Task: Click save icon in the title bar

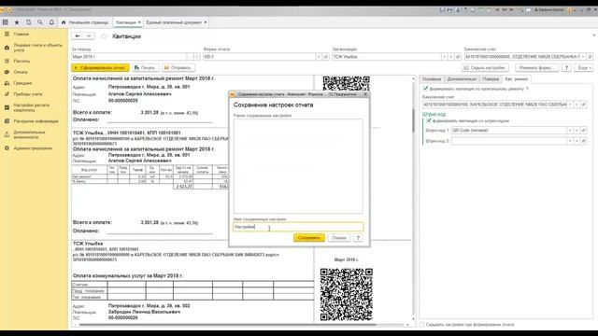Action: 442,10
